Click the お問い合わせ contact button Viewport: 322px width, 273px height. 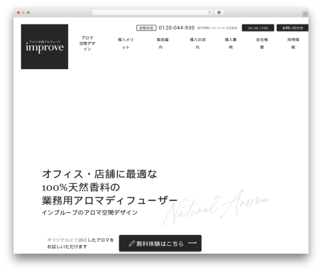[x=292, y=28]
